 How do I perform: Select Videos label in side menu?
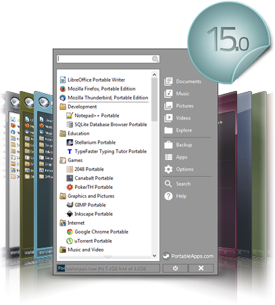(183, 118)
